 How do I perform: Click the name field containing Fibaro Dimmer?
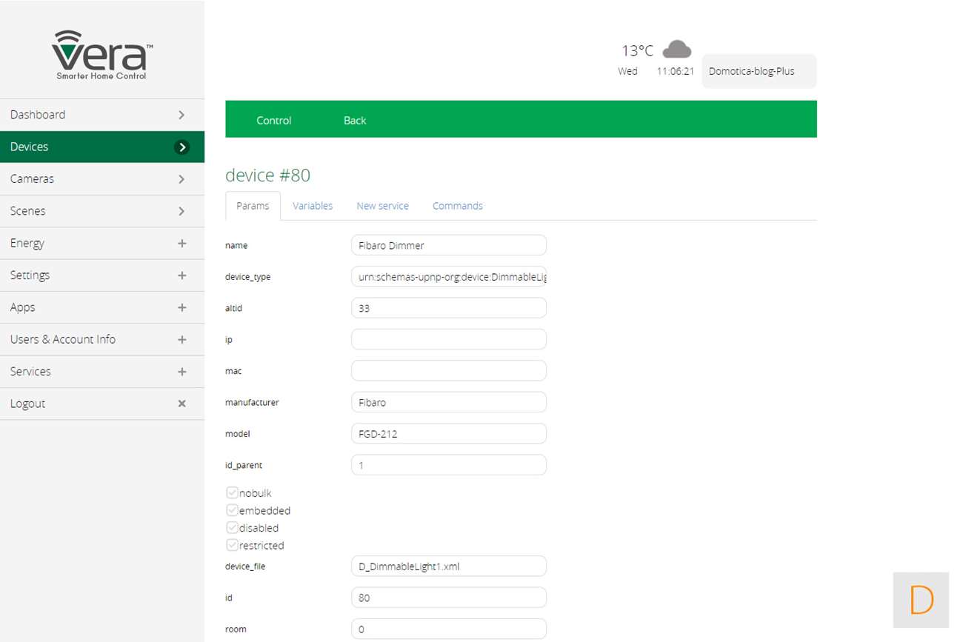pos(448,245)
